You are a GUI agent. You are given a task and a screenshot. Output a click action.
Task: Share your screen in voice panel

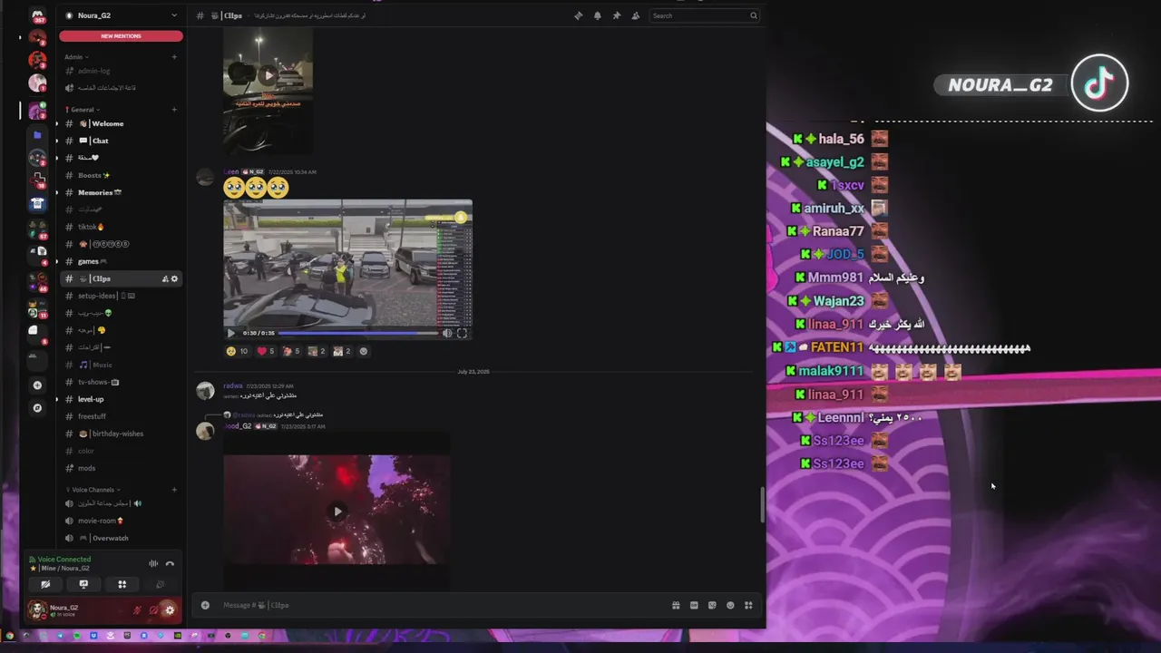pyautogui.click(x=83, y=584)
